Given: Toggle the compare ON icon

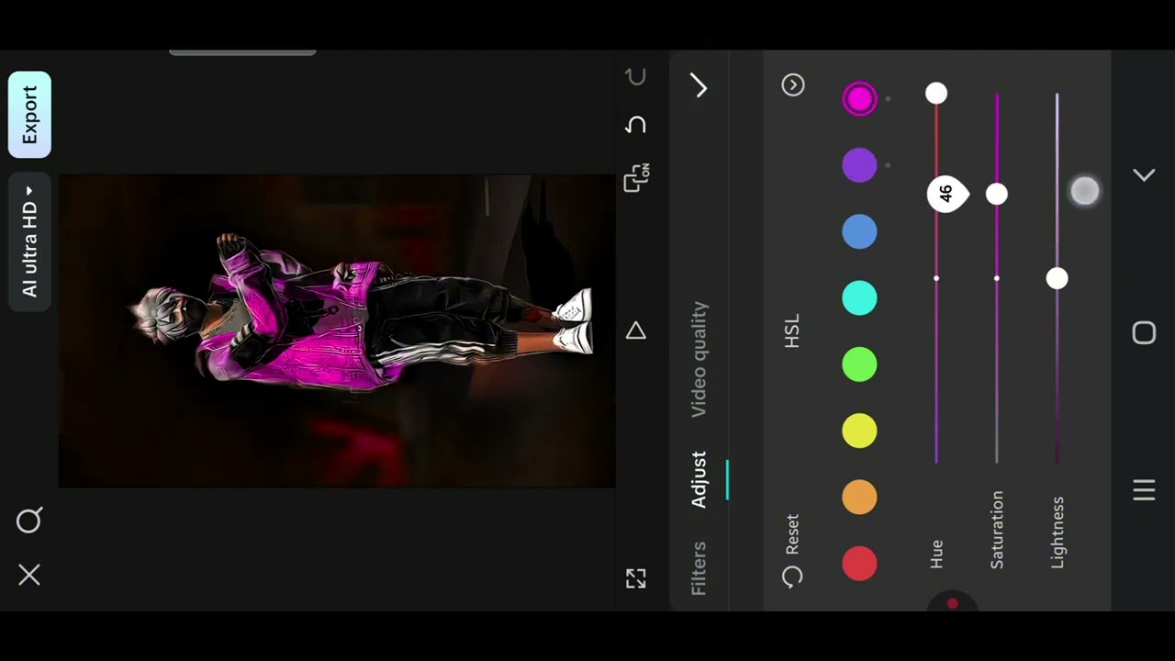Looking at the screenshot, I should coord(636,177).
